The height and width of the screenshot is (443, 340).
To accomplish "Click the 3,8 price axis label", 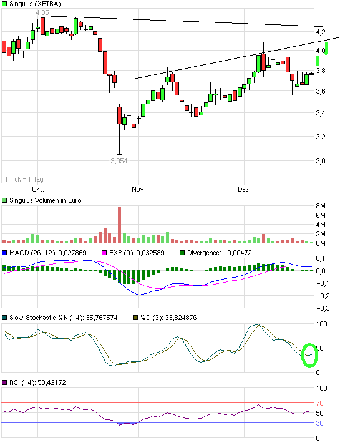I will click(x=321, y=71).
